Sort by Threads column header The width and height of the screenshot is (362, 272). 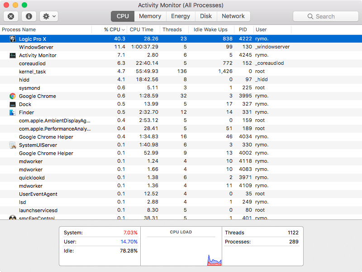point(174,29)
